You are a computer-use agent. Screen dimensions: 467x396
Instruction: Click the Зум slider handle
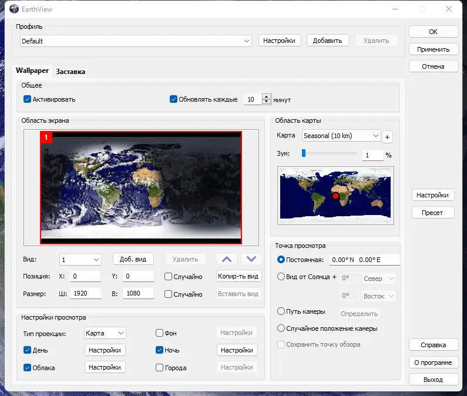point(304,153)
